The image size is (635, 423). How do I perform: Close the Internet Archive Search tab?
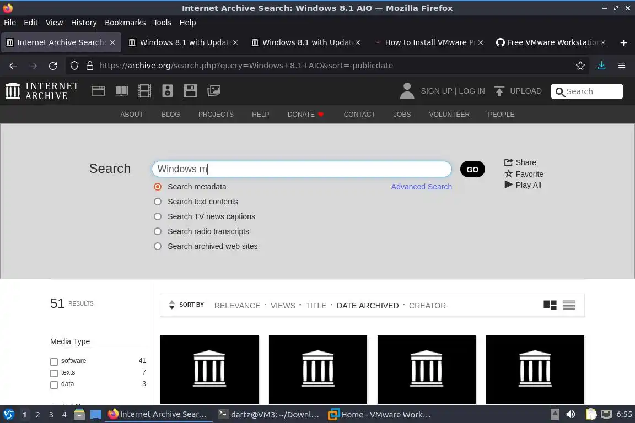point(112,42)
